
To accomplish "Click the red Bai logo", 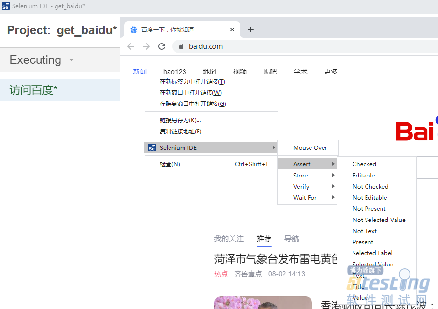I will [414, 131].
